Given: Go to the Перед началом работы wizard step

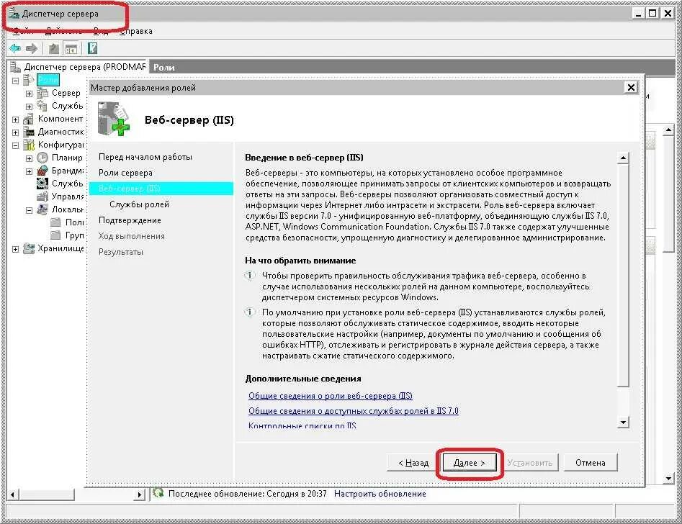Looking at the screenshot, I should coord(145,156).
